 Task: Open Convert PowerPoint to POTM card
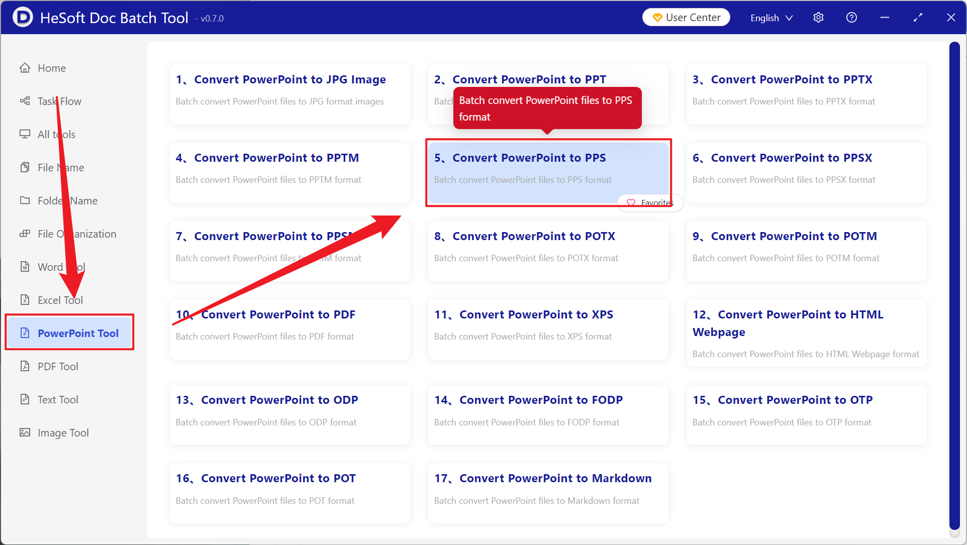(x=806, y=251)
